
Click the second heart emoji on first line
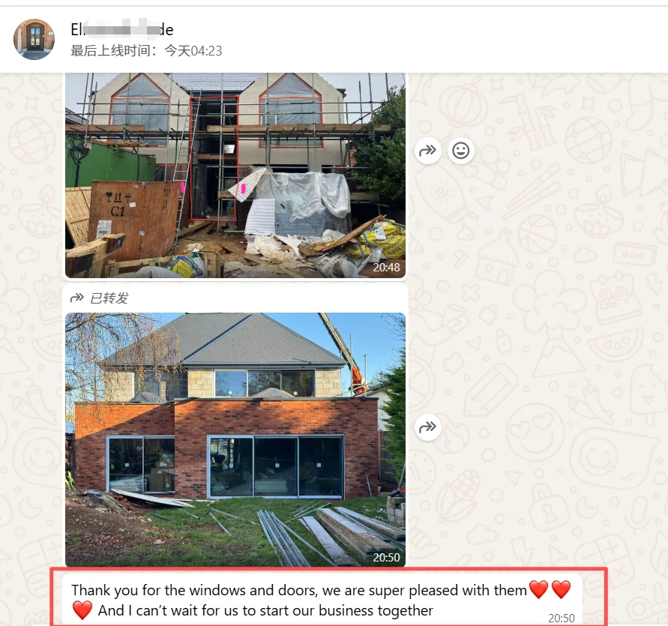pyautogui.click(x=561, y=590)
